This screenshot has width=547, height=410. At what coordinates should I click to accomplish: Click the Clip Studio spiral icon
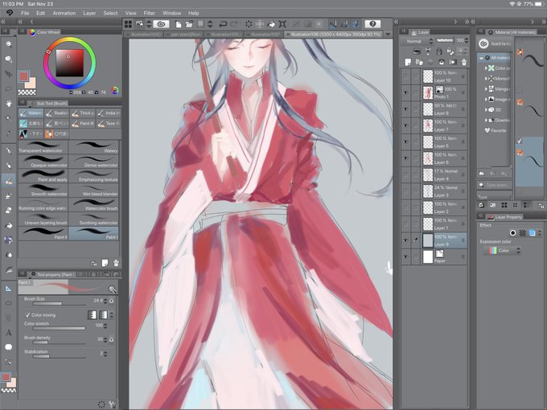coord(161,23)
